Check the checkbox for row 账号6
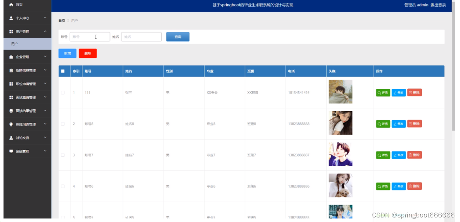The width and height of the screenshot is (460, 222). [x=63, y=186]
